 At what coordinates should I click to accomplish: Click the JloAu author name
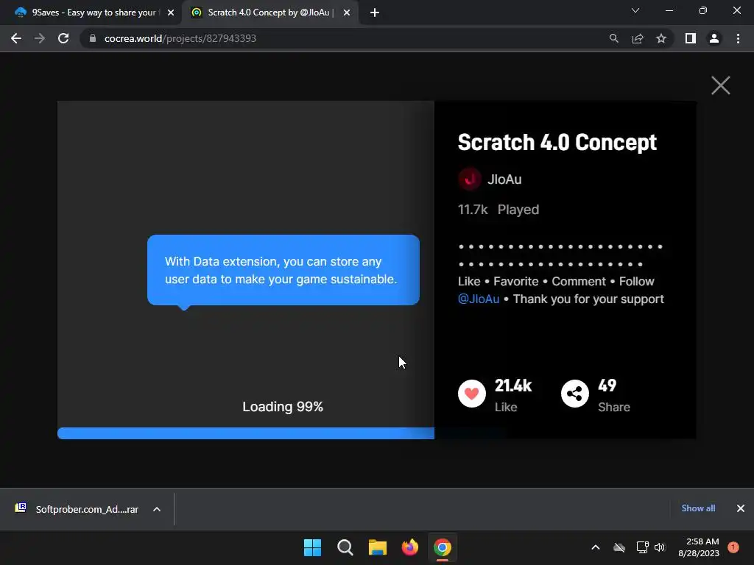pos(504,180)
